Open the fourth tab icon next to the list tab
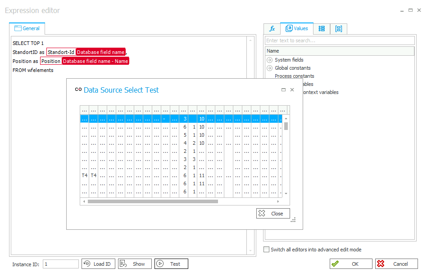Image resolution: width=427 pixels, height=277 pixels. coord(339,29)
